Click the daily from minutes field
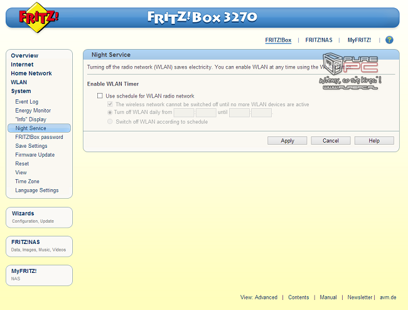Viewport: 408px width, 310px height. pyautogui.click(x=206, y=113)
